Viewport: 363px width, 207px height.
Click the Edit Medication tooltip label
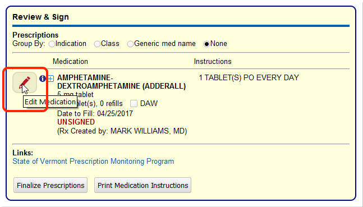tap(50, 102)
